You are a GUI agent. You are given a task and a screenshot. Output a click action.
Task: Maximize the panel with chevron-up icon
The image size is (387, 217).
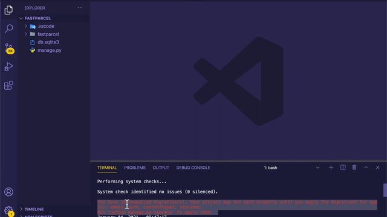[366, 168]
